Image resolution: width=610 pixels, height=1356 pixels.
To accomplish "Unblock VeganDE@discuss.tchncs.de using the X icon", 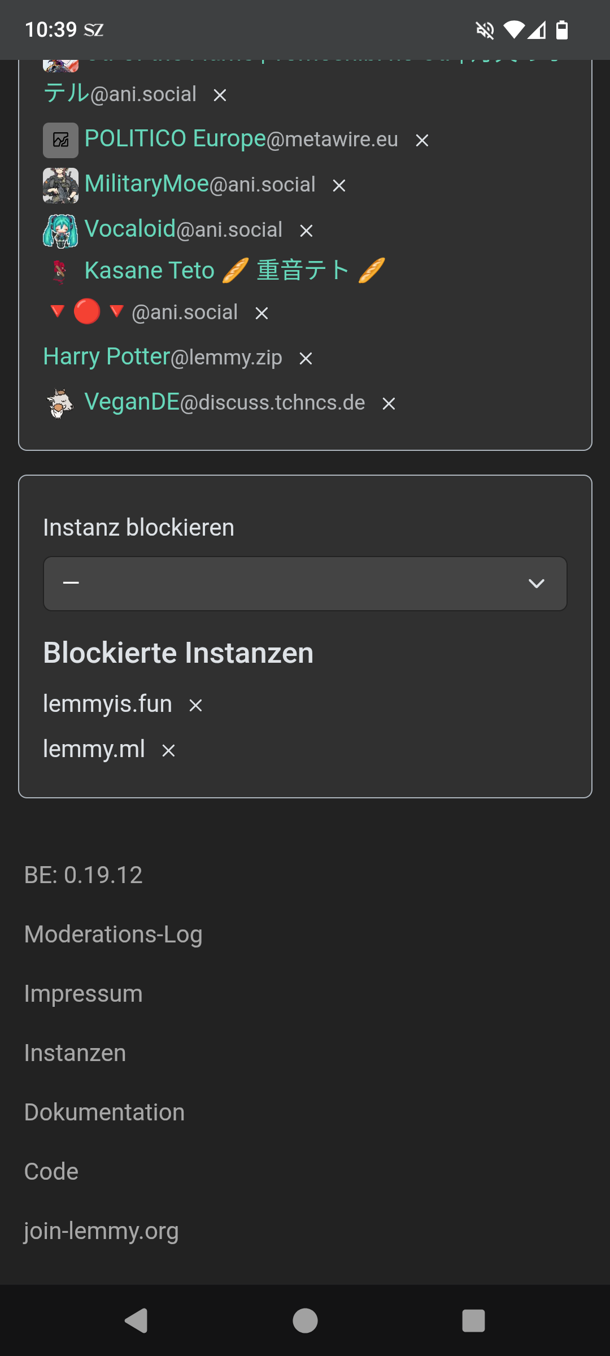I will pyautogui.click(x=389, y=403).
